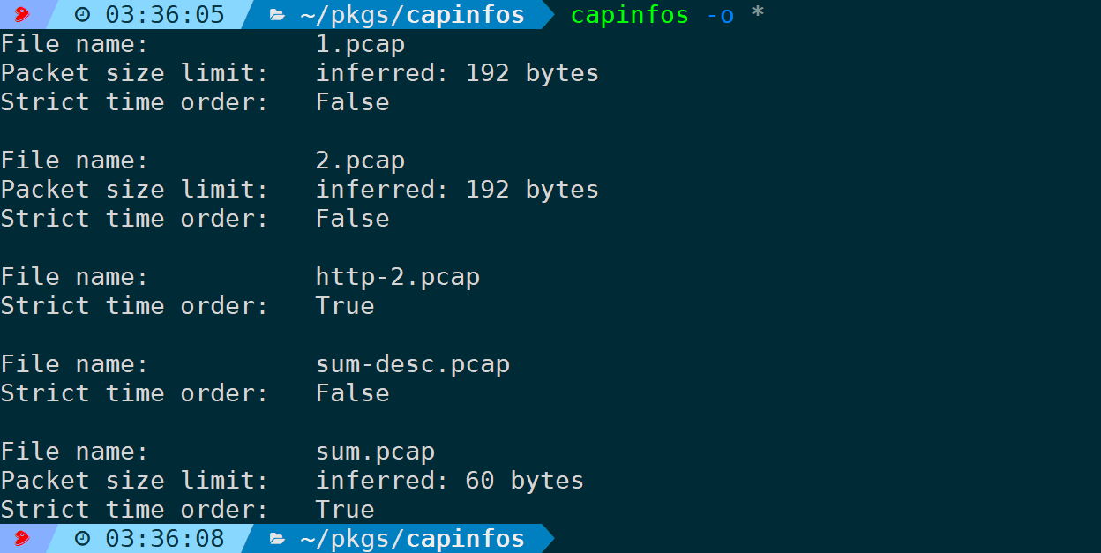This screenshot has height=553, width=1101.
Task: Click the red logo icon in bottom prompt
Action: (x=22, y=538)
